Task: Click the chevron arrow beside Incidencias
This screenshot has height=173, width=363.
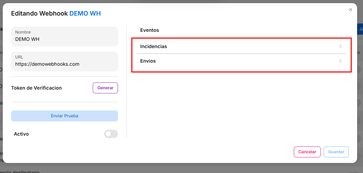Action: (x=341, y=46)
